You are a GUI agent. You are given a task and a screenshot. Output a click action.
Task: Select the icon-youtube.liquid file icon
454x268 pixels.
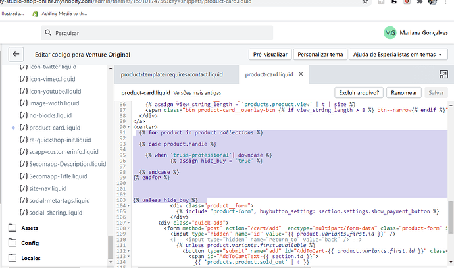tap(24, 91)
